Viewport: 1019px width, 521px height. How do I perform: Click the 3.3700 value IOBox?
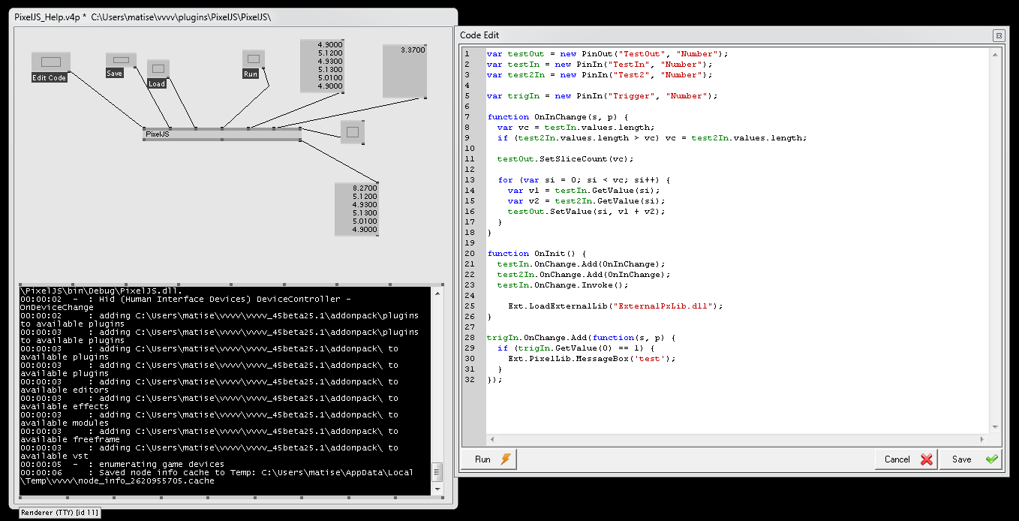(404, 71)
